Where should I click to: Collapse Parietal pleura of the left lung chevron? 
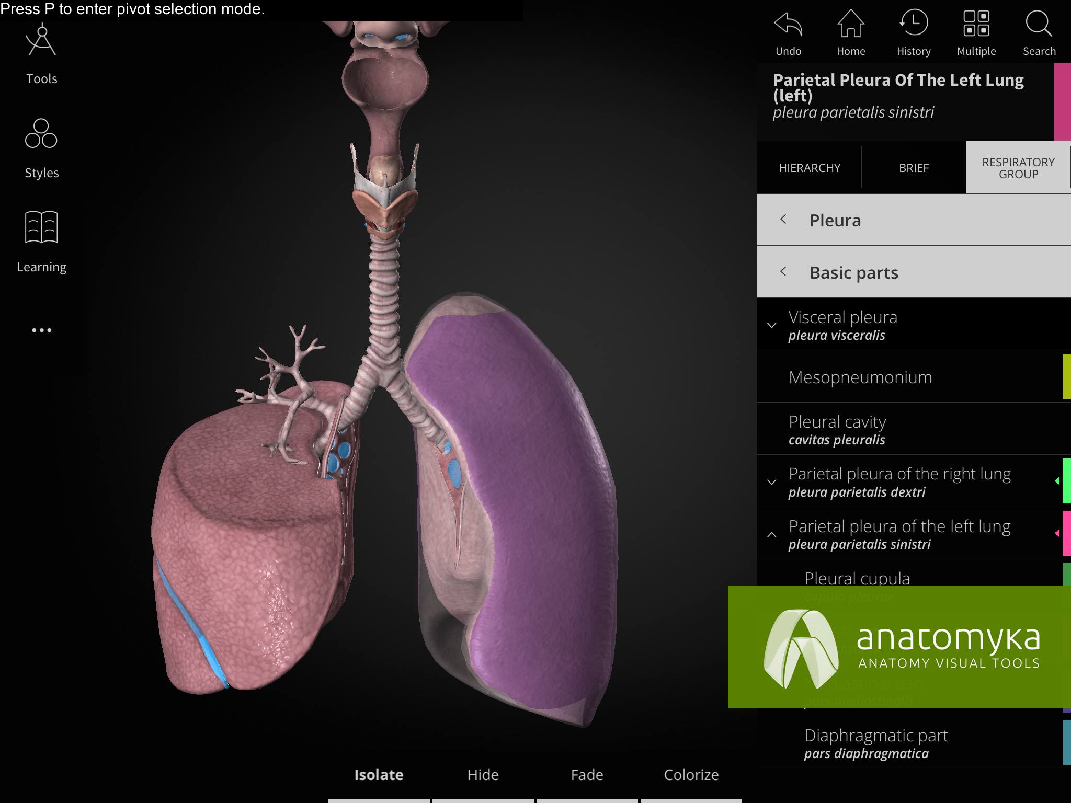(771, 534)
